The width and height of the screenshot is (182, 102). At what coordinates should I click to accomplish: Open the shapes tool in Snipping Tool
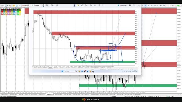tap(86, 5)
